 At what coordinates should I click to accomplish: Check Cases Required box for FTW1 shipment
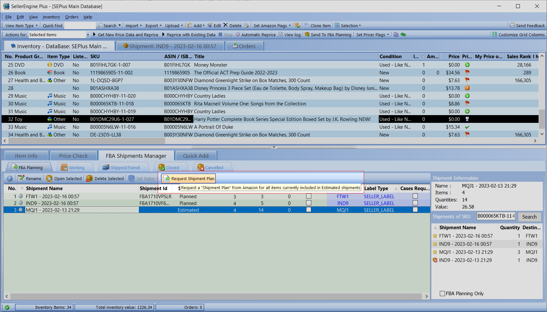coord(415,196)
